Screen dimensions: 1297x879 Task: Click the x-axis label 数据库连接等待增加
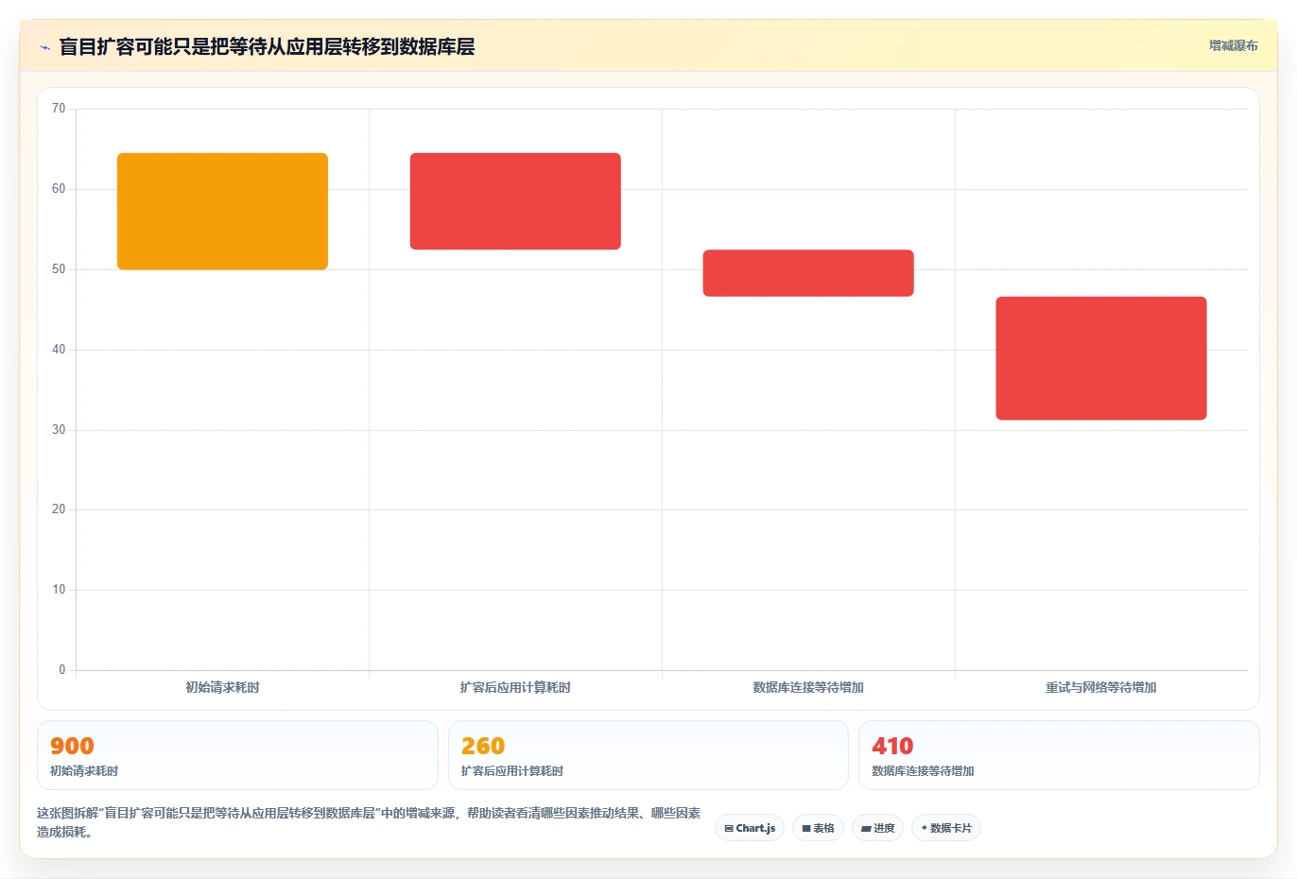[808, 687]
